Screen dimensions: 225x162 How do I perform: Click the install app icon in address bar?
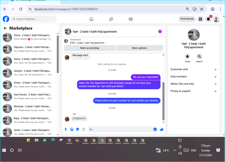194,9
